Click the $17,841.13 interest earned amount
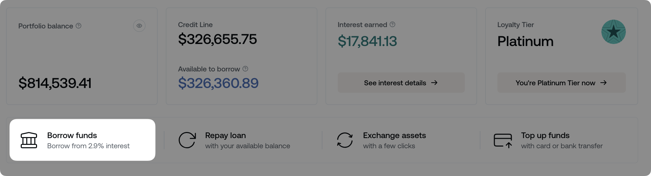This screenshot has width=651, height=176. [x=367, y=41]
